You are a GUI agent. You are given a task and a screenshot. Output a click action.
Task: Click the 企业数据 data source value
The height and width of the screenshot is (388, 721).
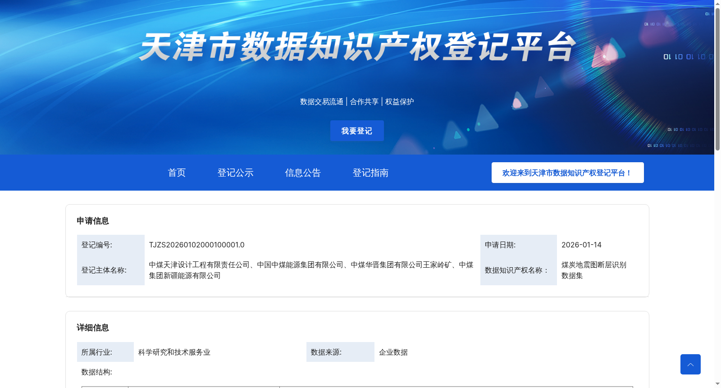coord(393,352)
